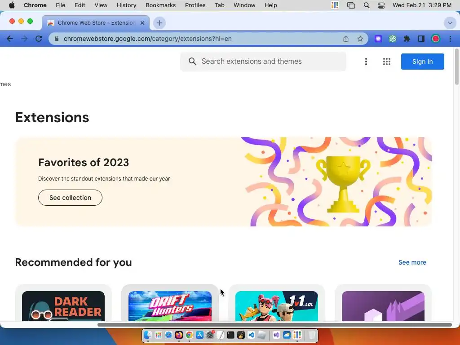The width and height of the screenshot is (460, 345).
Task: Open the 1v1.LOL extension card
Action: pos(277,303)
